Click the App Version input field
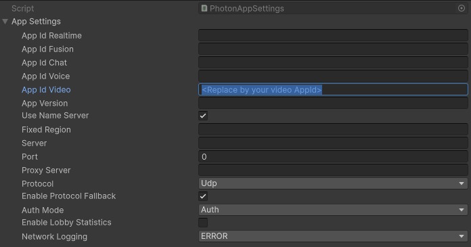The height and width of the screenshot is (247, 471). pos(333,103)
